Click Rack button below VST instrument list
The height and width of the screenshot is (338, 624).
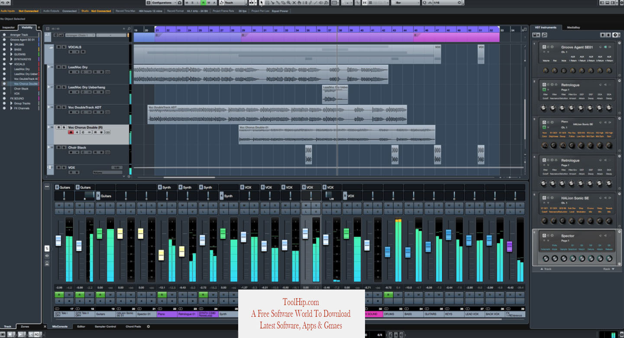(609, 269)
